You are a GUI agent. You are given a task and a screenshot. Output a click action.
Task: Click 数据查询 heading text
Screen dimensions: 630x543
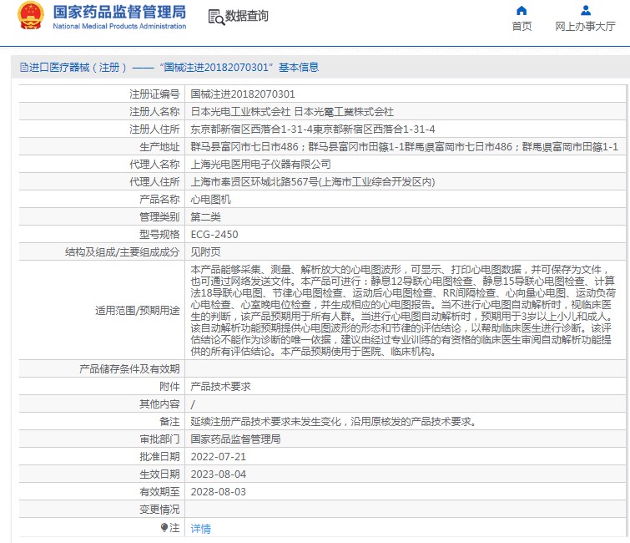(x=246, y=16)
